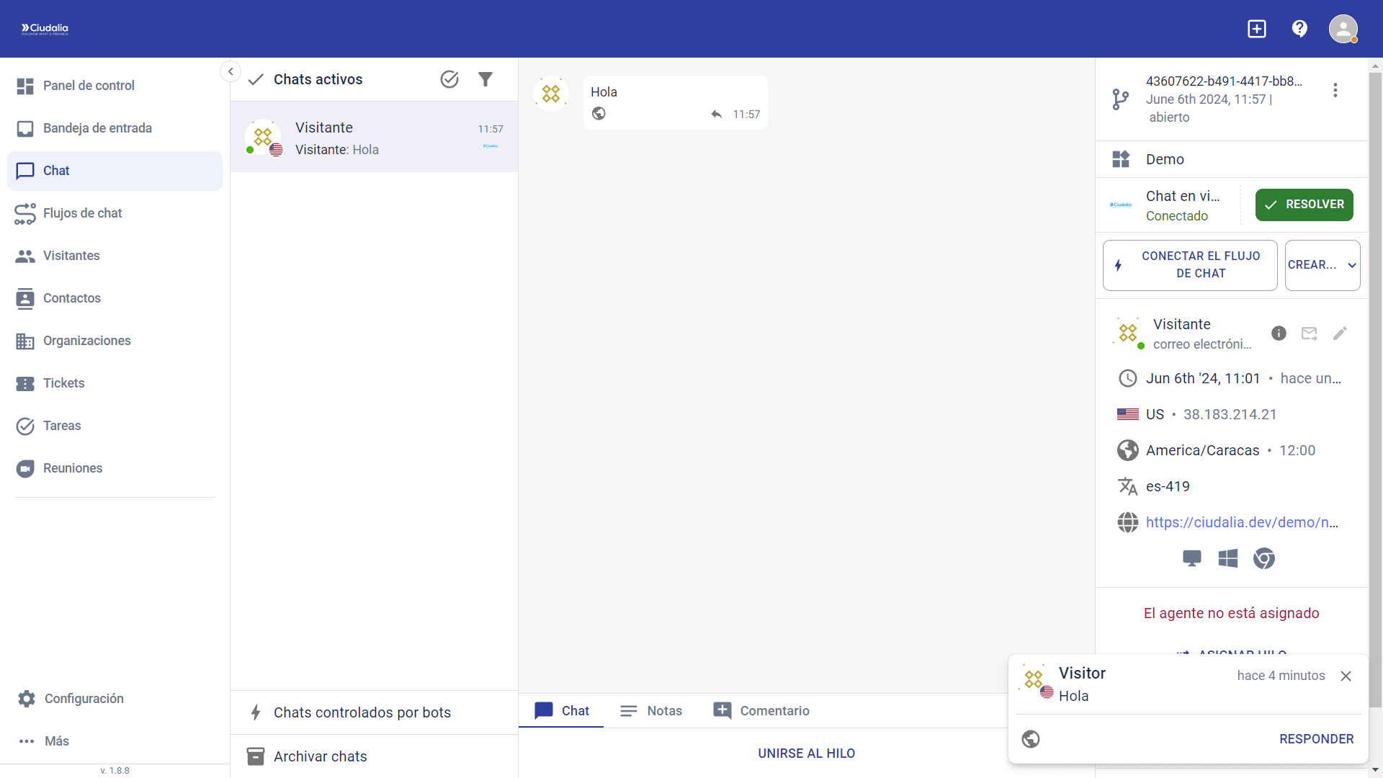Viewport: 1383px width, 778px height.
Task: Open the thread three-dot options menu
Action: (1335, 90)
